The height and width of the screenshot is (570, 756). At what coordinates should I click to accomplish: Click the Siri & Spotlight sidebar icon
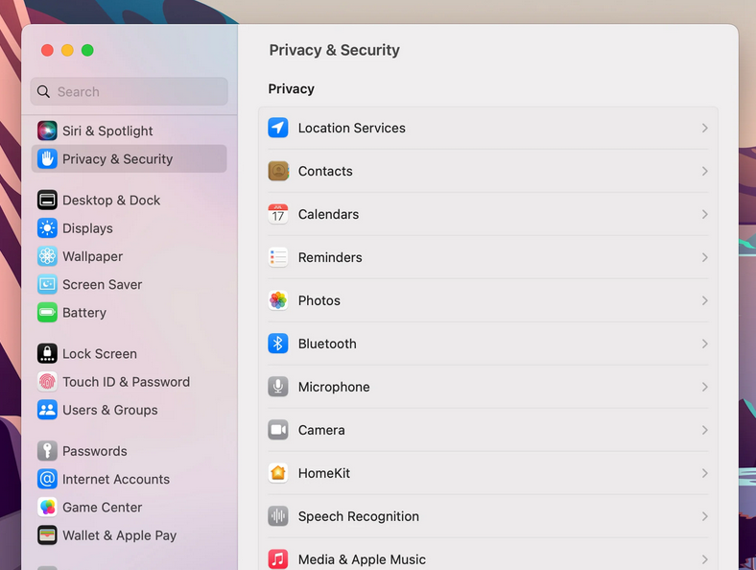[47, 131]
